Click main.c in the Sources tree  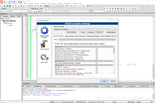[11, 25]
